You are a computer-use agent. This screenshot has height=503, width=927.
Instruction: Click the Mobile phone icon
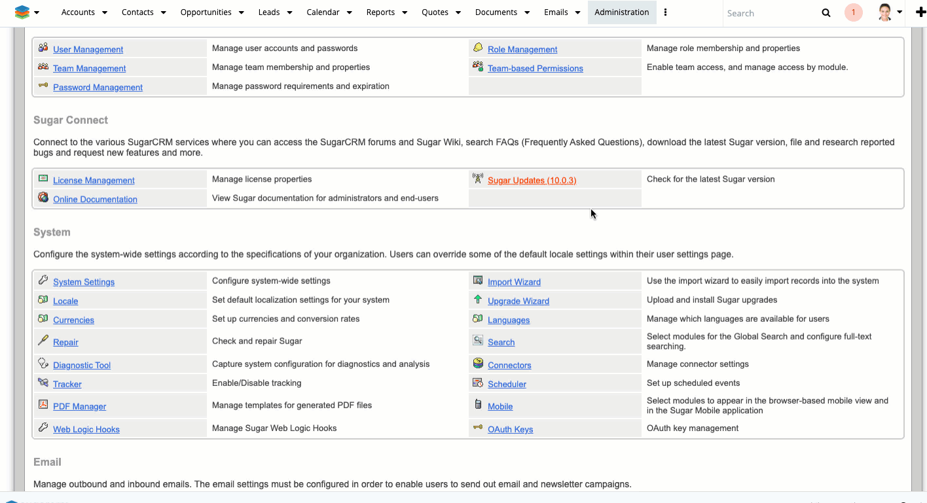[x=478, y=405]
